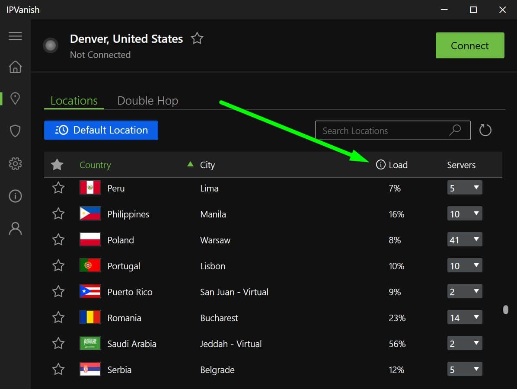Image resolution: width=517 pixels, height=389 pixels.
Task: Select the Philippines country name
Action: click(x=128, y=214)
